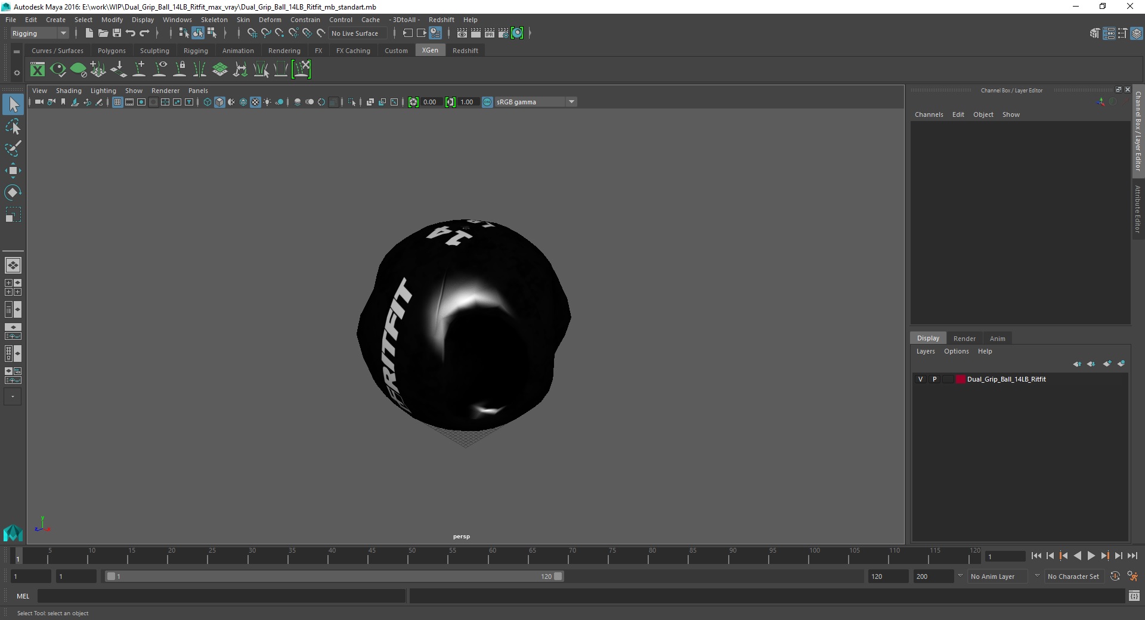Open the Deform menu
This screenshot has height=620, width=1145.
click(270, 20)
